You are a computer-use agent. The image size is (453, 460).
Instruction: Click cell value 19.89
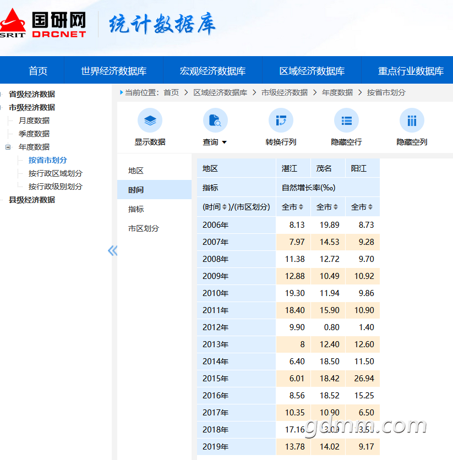click(x=330, y=225)
